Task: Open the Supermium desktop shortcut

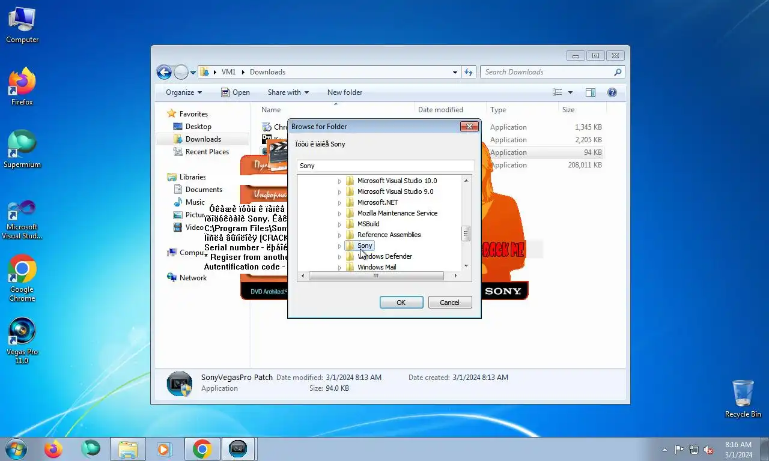Action: pos(22,149)
